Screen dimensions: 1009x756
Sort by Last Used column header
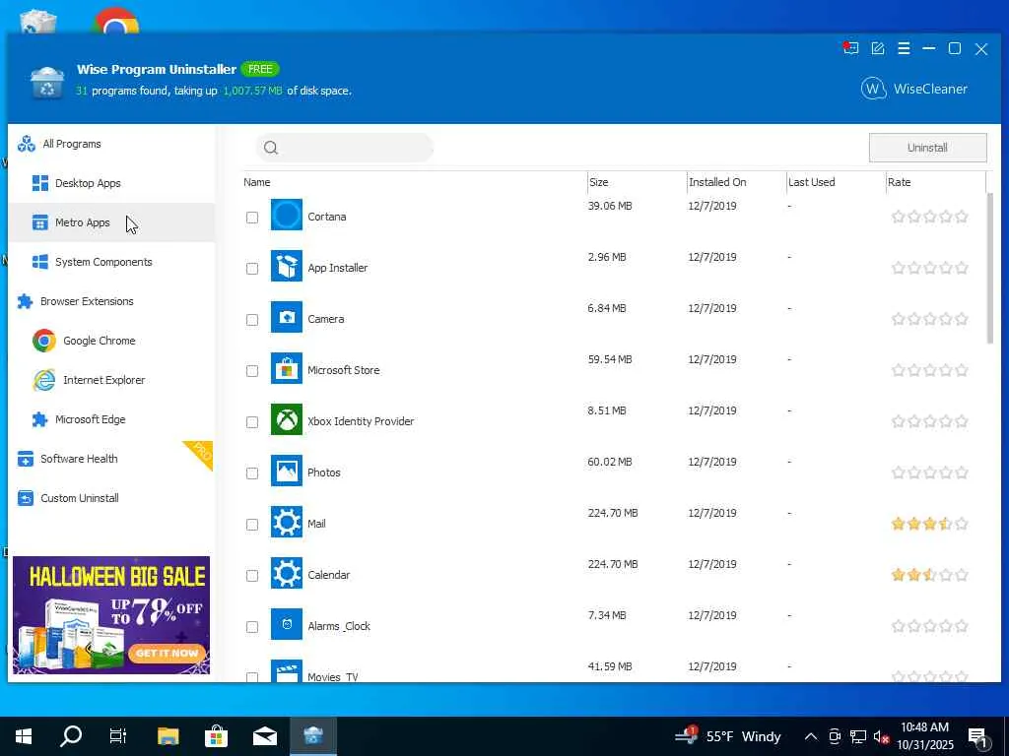click(812, 182)
